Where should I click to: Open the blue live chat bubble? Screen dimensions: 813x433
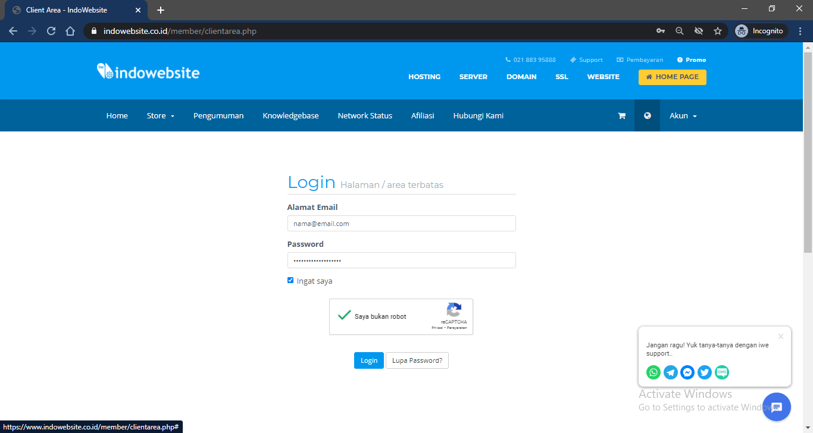coord(776,407)
